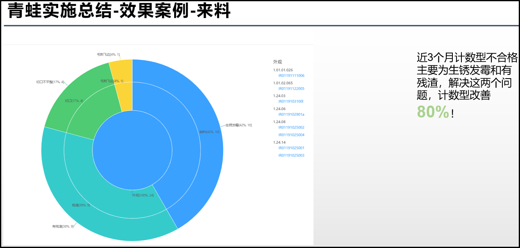
Task: Click the 切口不平整[17%, 4] outer label
Action: (x=50, y=82)
